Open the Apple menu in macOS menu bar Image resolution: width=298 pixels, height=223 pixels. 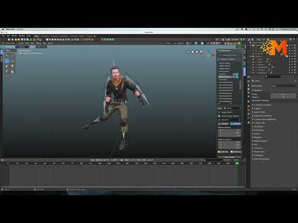coord(3,29)
